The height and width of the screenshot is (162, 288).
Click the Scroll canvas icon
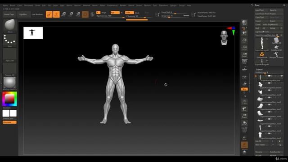[244, 33]
